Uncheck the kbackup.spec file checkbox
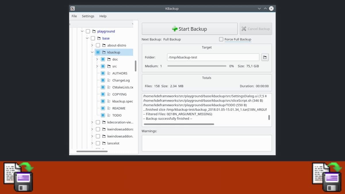 pyautogui.click(x=103, y=101)
